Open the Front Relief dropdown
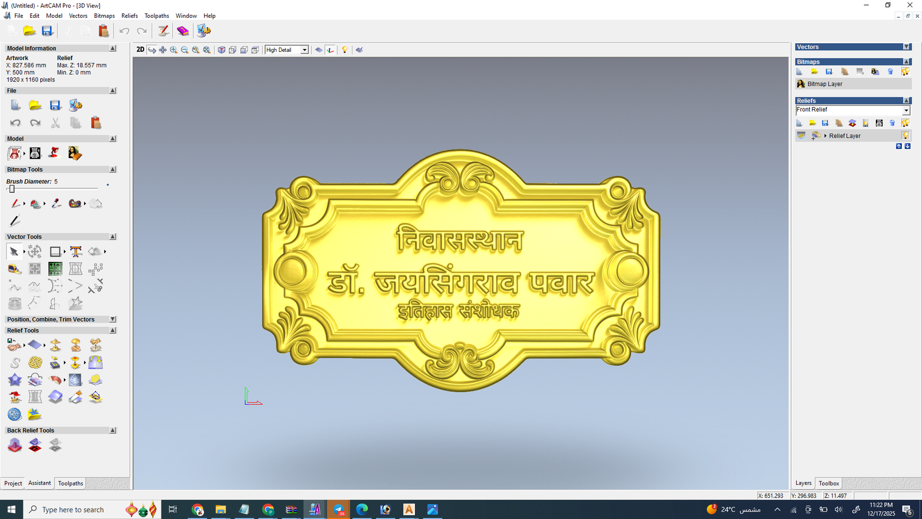Image resolution: width=922 pixels, height=519 pixels. coord(906,110)
